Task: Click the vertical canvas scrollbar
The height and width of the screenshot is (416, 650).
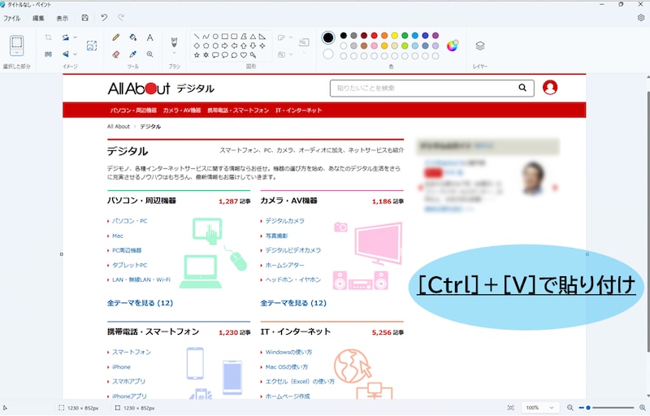Action: 648,222
